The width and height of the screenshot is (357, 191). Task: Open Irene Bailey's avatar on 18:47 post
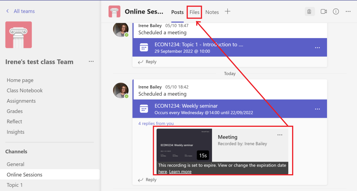[121, 30]
